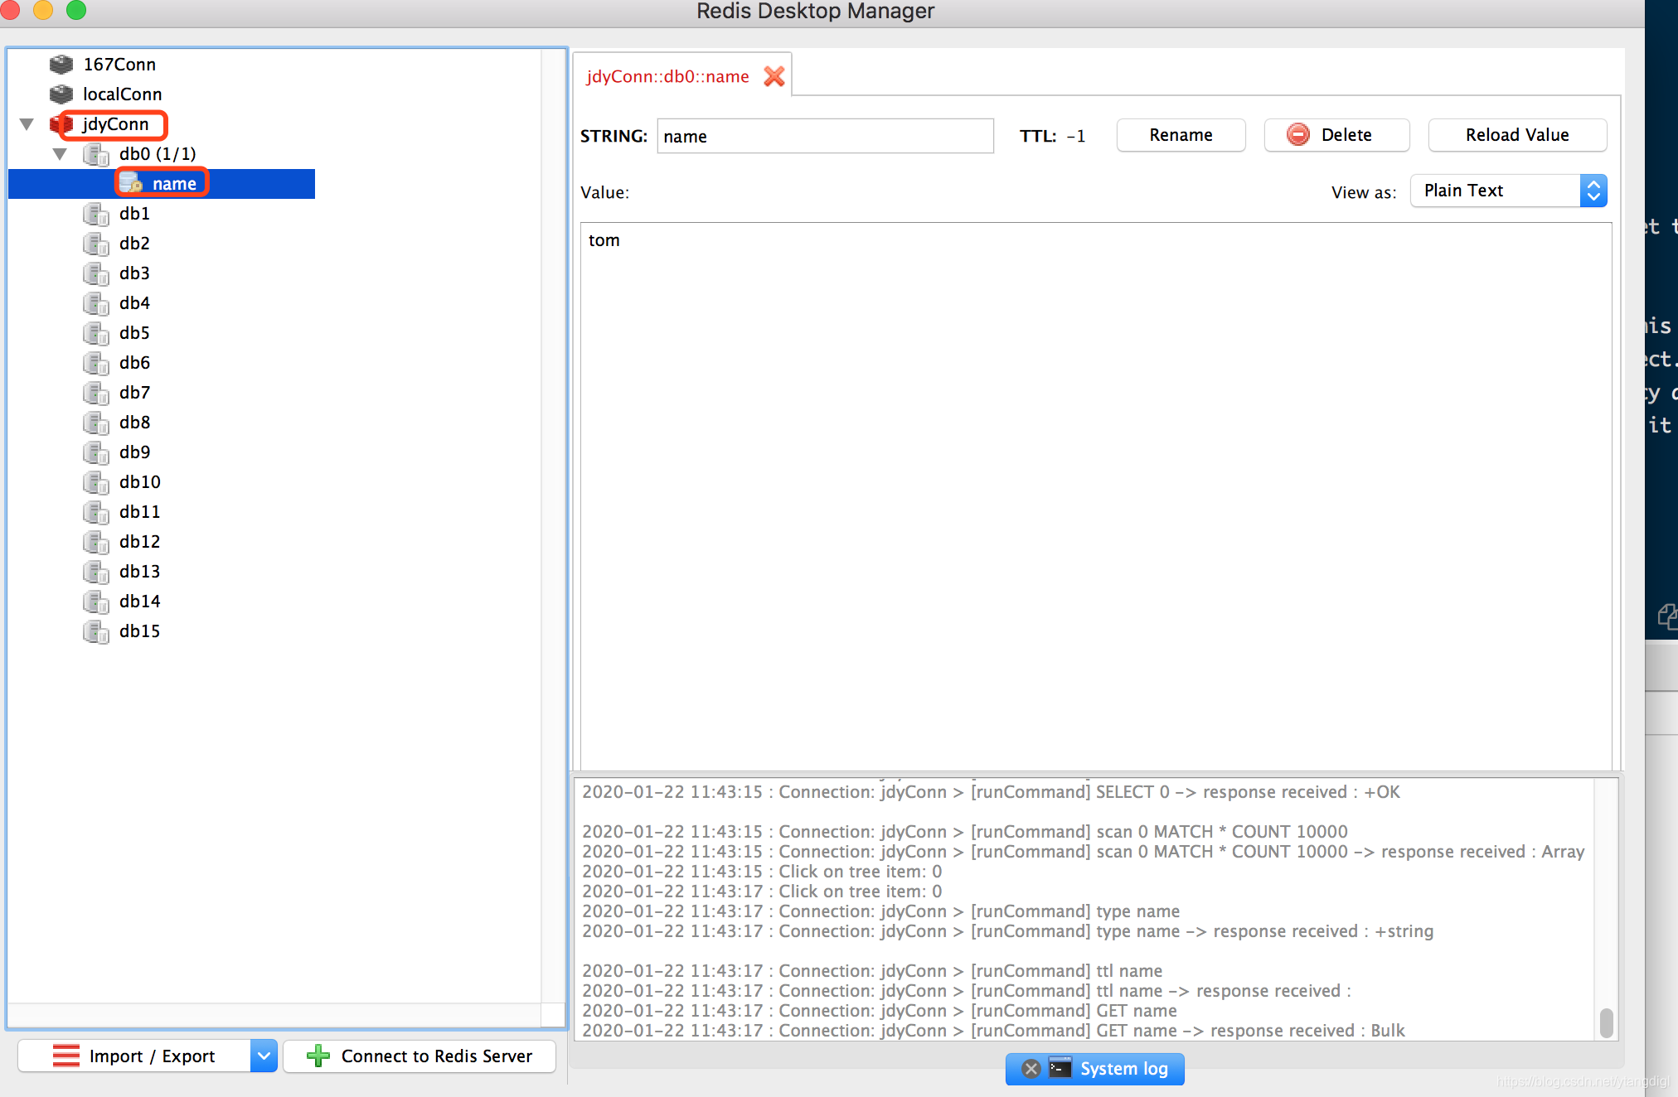Close the jdyConn::db0::name tab
The image size is (1678, 1097).
coord(774,76)
